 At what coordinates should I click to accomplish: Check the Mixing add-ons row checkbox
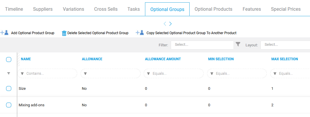pos(9,105)
